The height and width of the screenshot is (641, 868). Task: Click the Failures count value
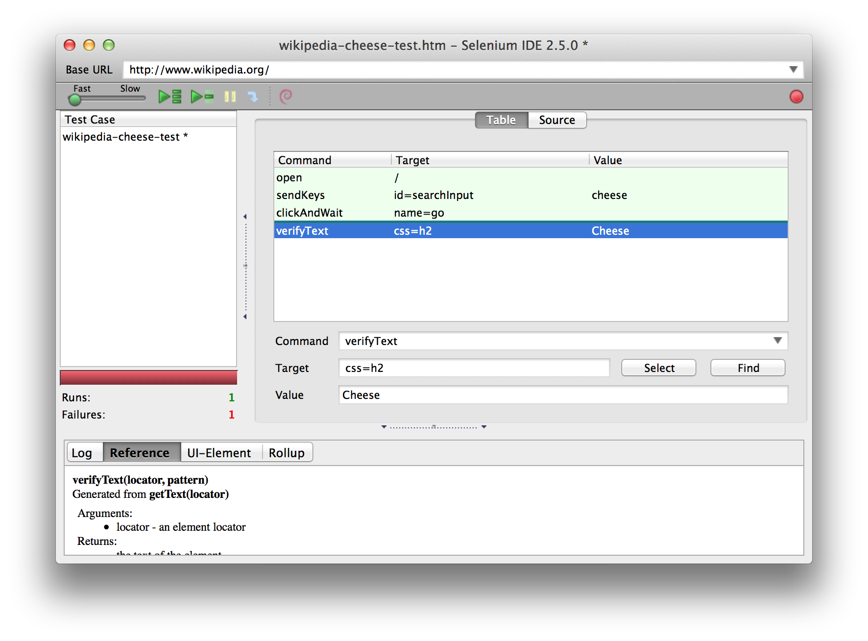[x=232, y=415]
